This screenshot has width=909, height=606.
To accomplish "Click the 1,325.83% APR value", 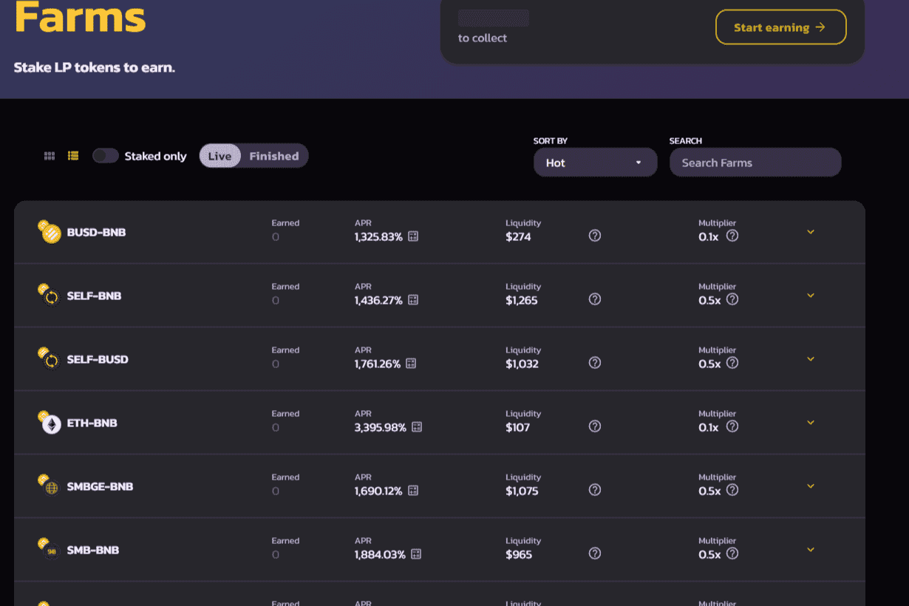I will [378, 237].
